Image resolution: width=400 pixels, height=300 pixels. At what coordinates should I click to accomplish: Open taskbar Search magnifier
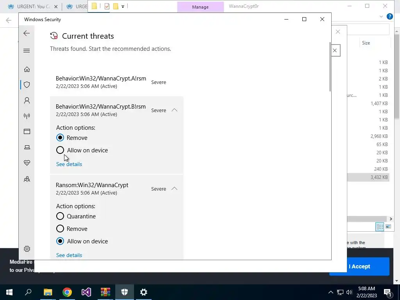pyautogui.click(x=28, y=292)
